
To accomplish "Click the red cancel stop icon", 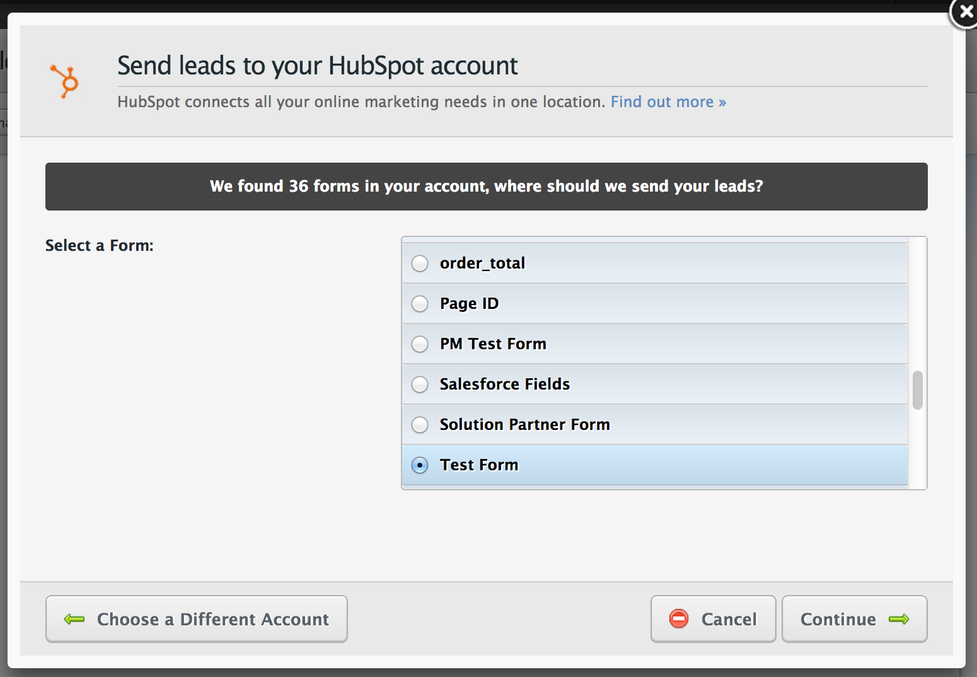I will 679,618.
